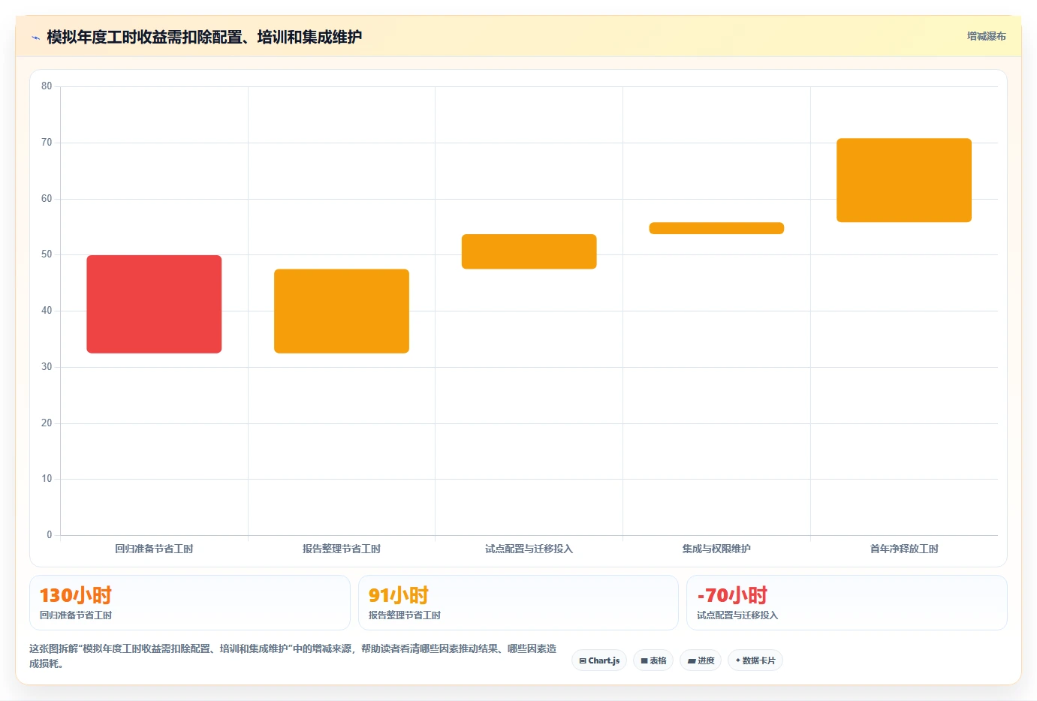Click the 首年净释放工时 bar
1037x701 pixels.
pyautogui.click(x=904, y=180)
